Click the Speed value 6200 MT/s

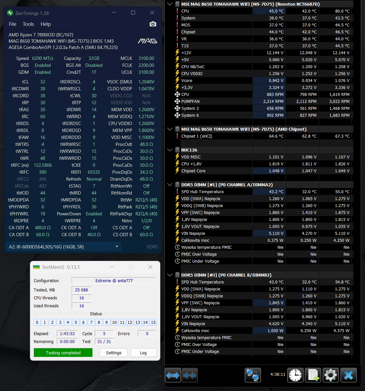(43, 58)
